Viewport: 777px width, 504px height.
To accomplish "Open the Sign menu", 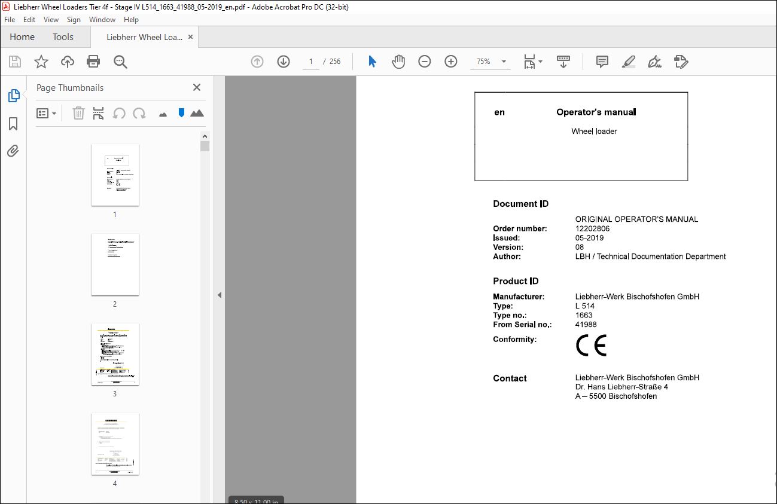I will pos(74,20).
